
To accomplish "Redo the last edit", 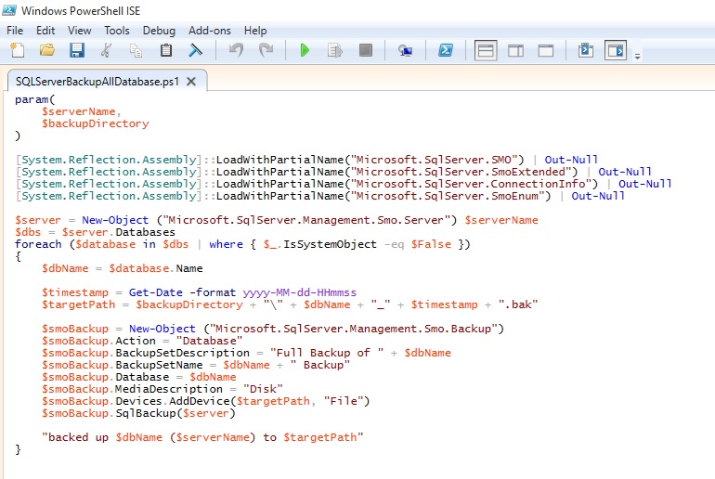I will pyautogui.click(x=266, y=50).
